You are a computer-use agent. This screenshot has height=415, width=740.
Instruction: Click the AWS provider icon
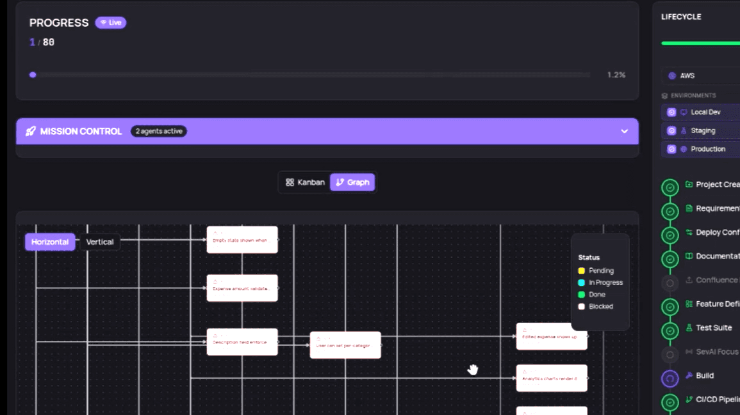pos(672,76)
